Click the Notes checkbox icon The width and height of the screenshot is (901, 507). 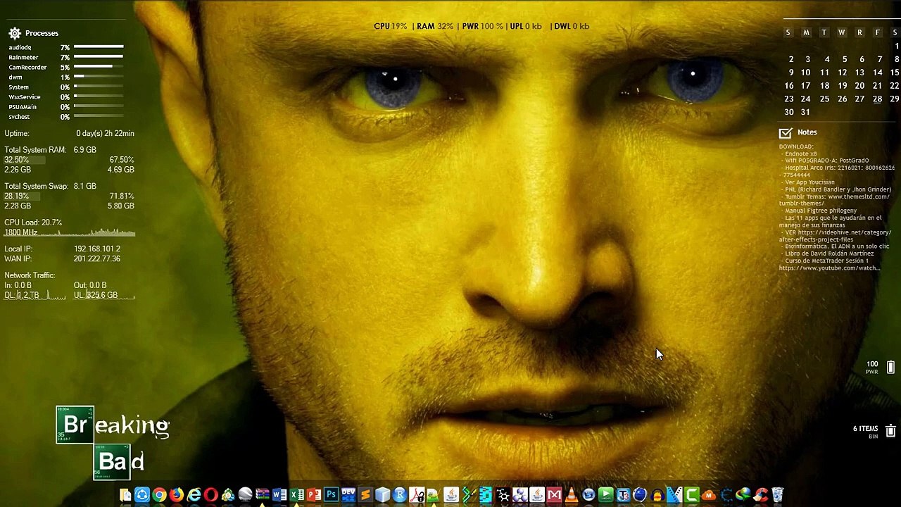pyautogui.click(x=785, y=132)
